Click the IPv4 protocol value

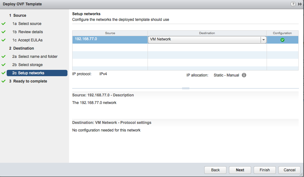pyautogui.click(x=103, y=74)
